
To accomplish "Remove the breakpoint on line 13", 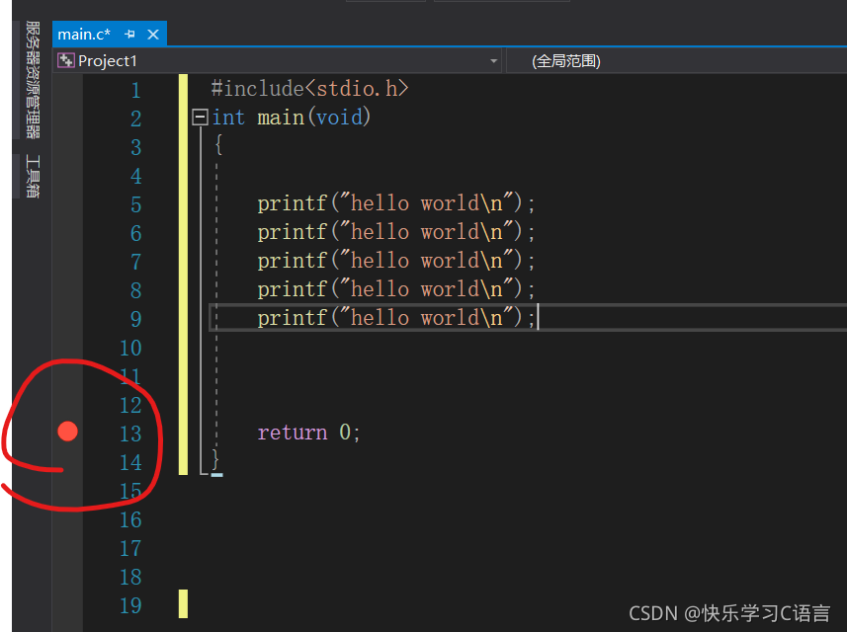I will click(x=67, y=432).
